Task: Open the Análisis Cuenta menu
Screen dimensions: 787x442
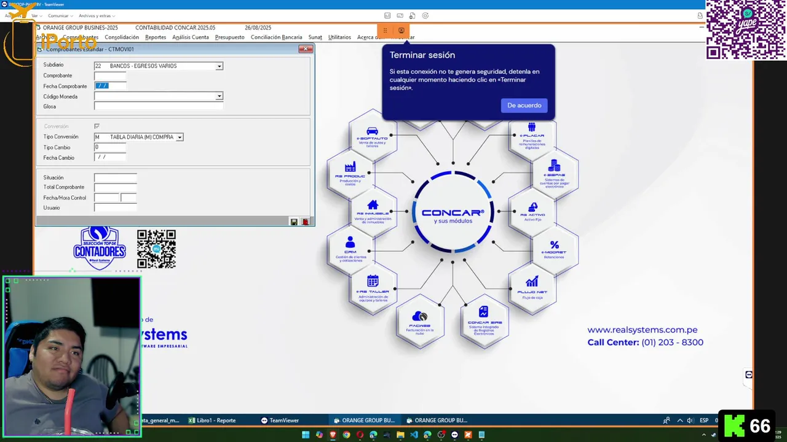Action: [x=191, y=37]
